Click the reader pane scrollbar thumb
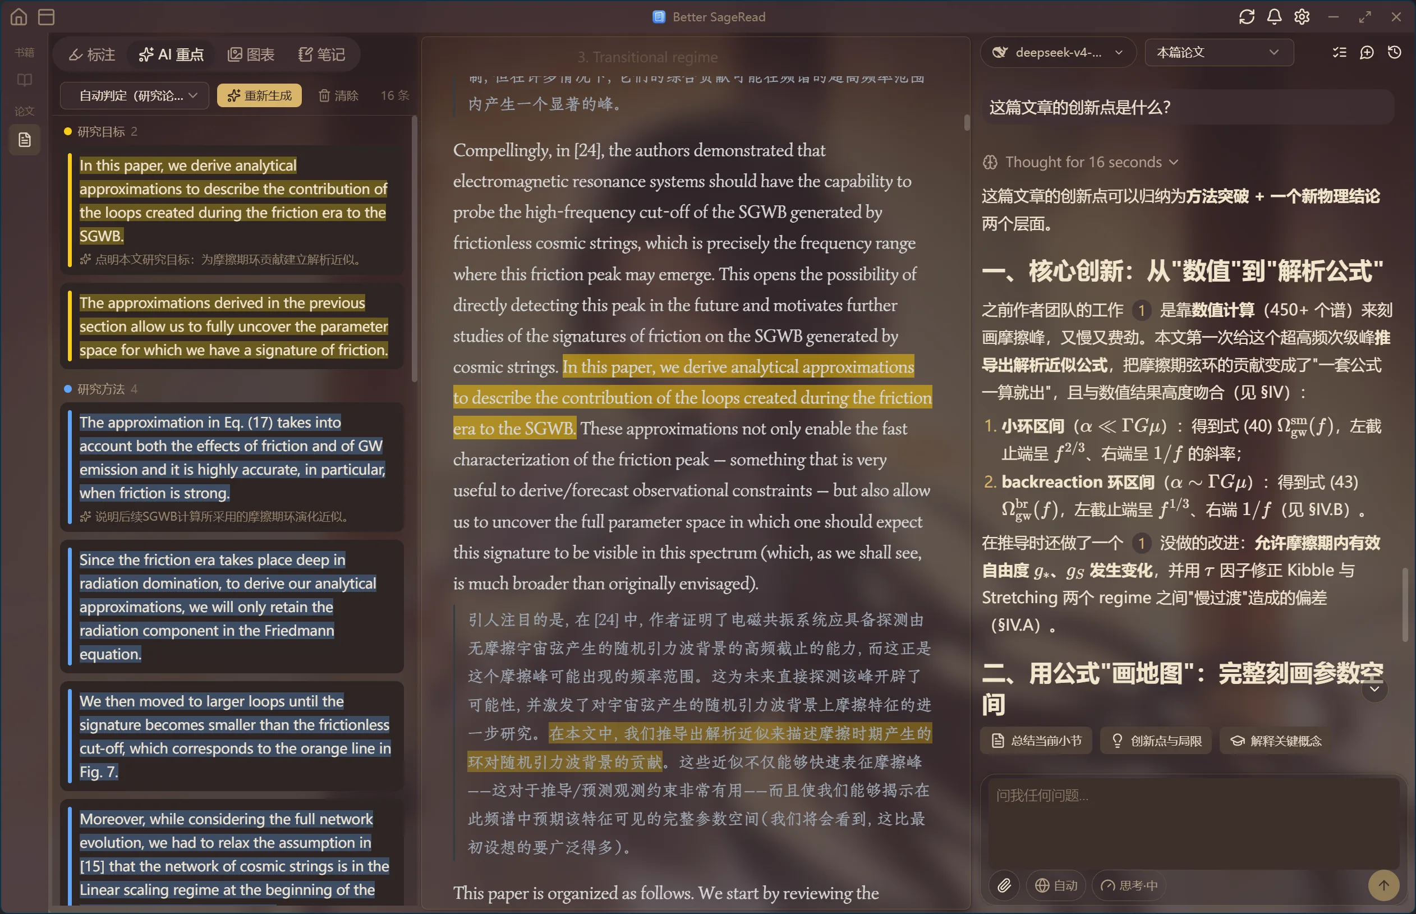The height and width of the screenshot is (914, 1416). coord(967,122)
